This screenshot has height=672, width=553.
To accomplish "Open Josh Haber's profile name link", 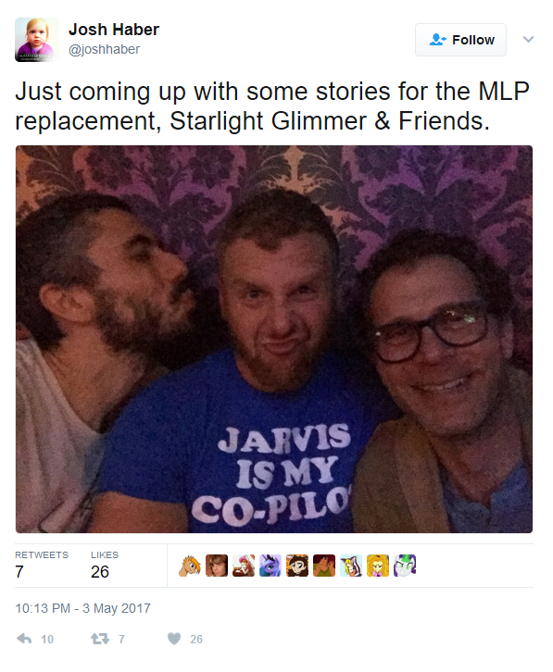I will (x=114, y=30).
